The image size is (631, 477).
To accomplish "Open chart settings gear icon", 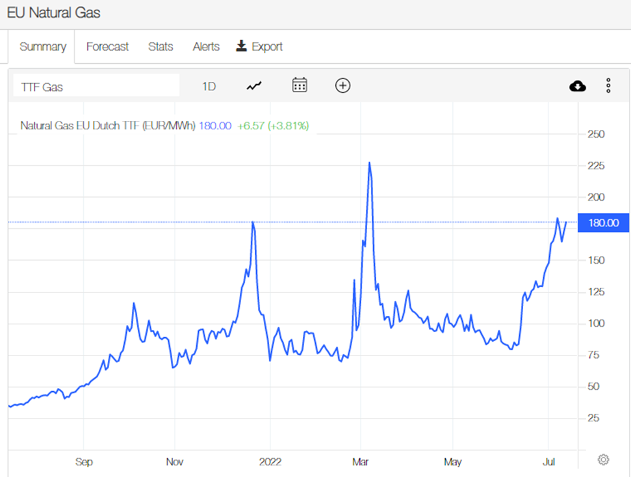I will [603, 459].
